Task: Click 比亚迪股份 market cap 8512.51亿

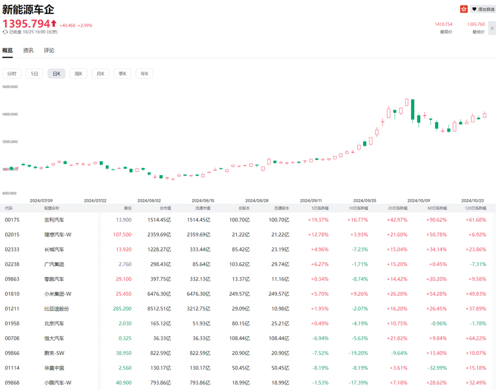Action: pyautogui.click(x=159, y=309)
